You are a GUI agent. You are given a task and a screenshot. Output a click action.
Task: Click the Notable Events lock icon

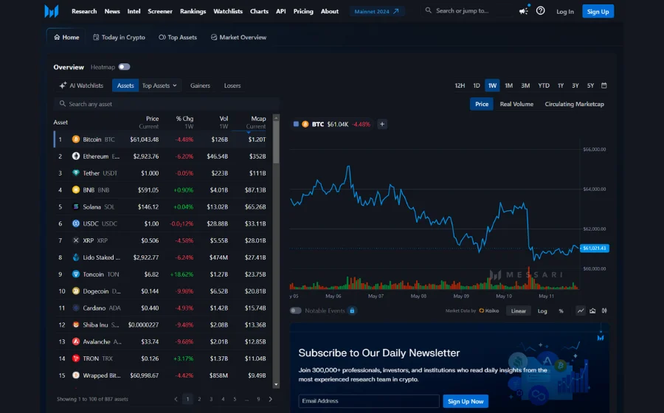coord(352,310)
